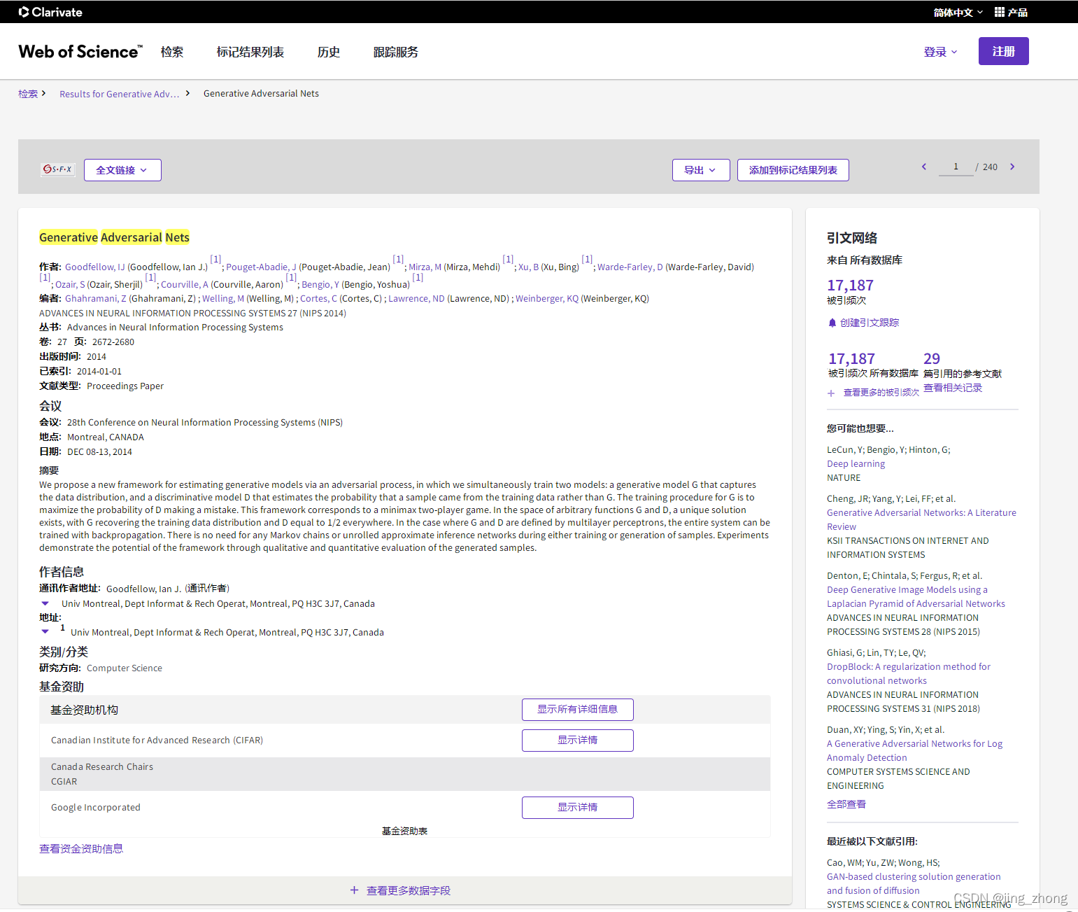This screenshot has width=1078, height=912.
Task: Click 查看资金资助信息 link
Action: point(81,848)
